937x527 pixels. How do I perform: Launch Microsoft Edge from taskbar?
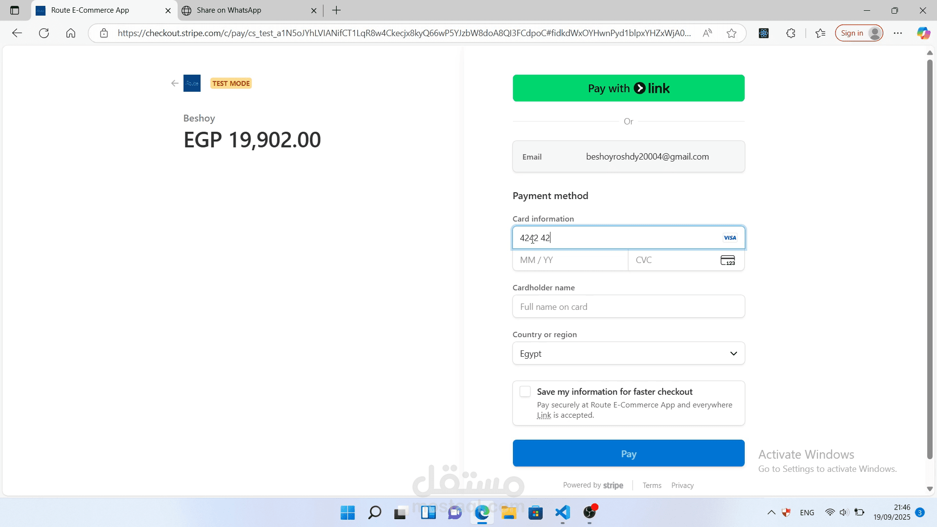pos(482,513)
